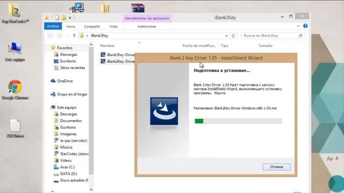
Task: Click the iBank 2 Key logo image
Action: (164, 111)
